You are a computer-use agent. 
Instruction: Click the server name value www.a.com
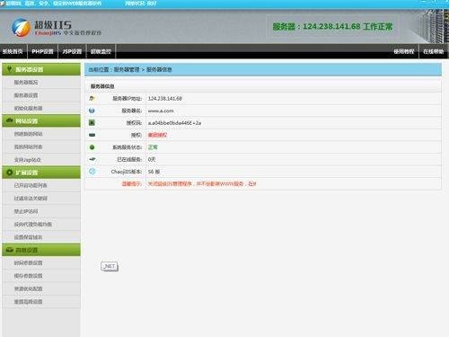coord(161,111)
